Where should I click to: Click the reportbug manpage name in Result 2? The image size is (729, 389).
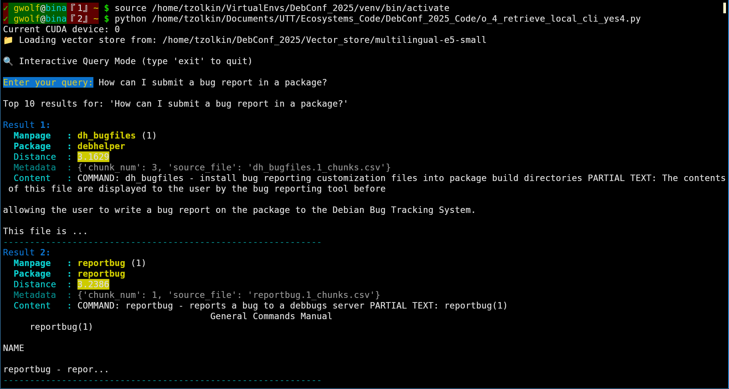101,263
